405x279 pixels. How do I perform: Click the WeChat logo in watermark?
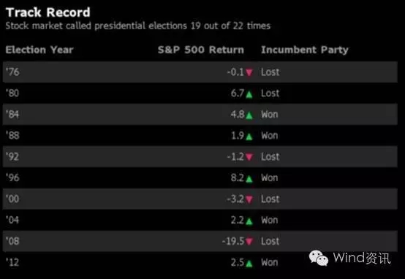coord(319,258)
